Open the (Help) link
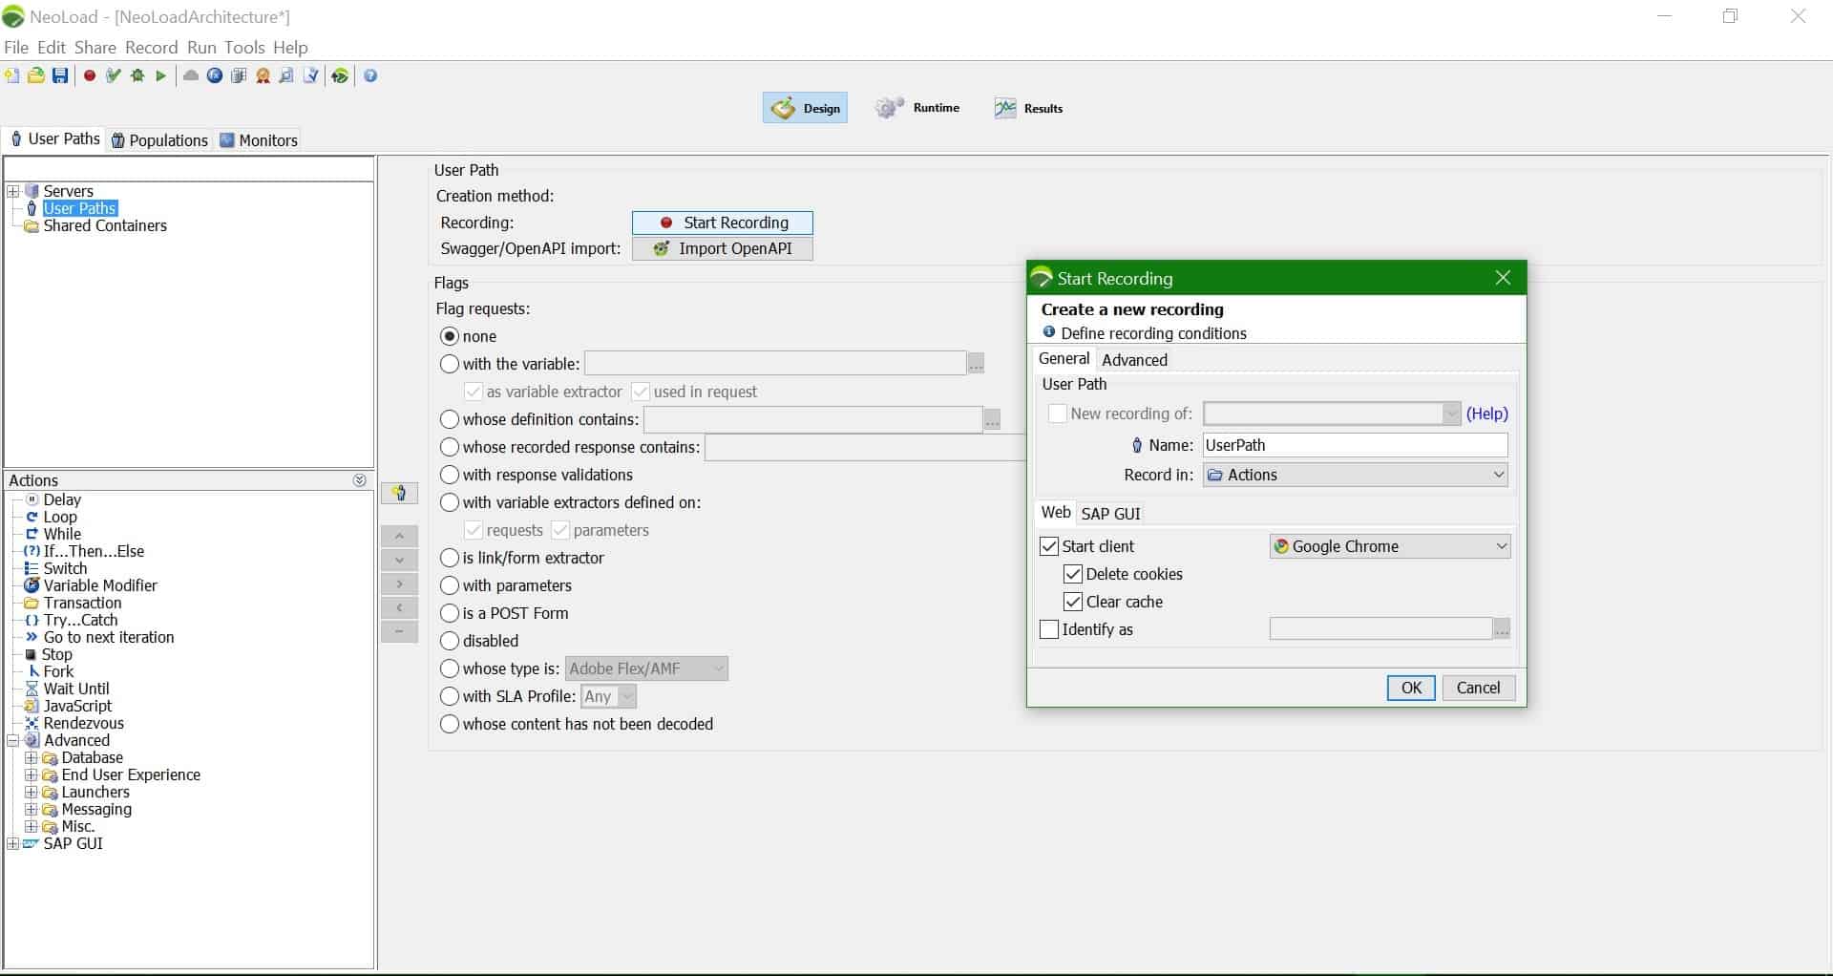Viewport: 1833px width, 976px height. pos(1487,414)
